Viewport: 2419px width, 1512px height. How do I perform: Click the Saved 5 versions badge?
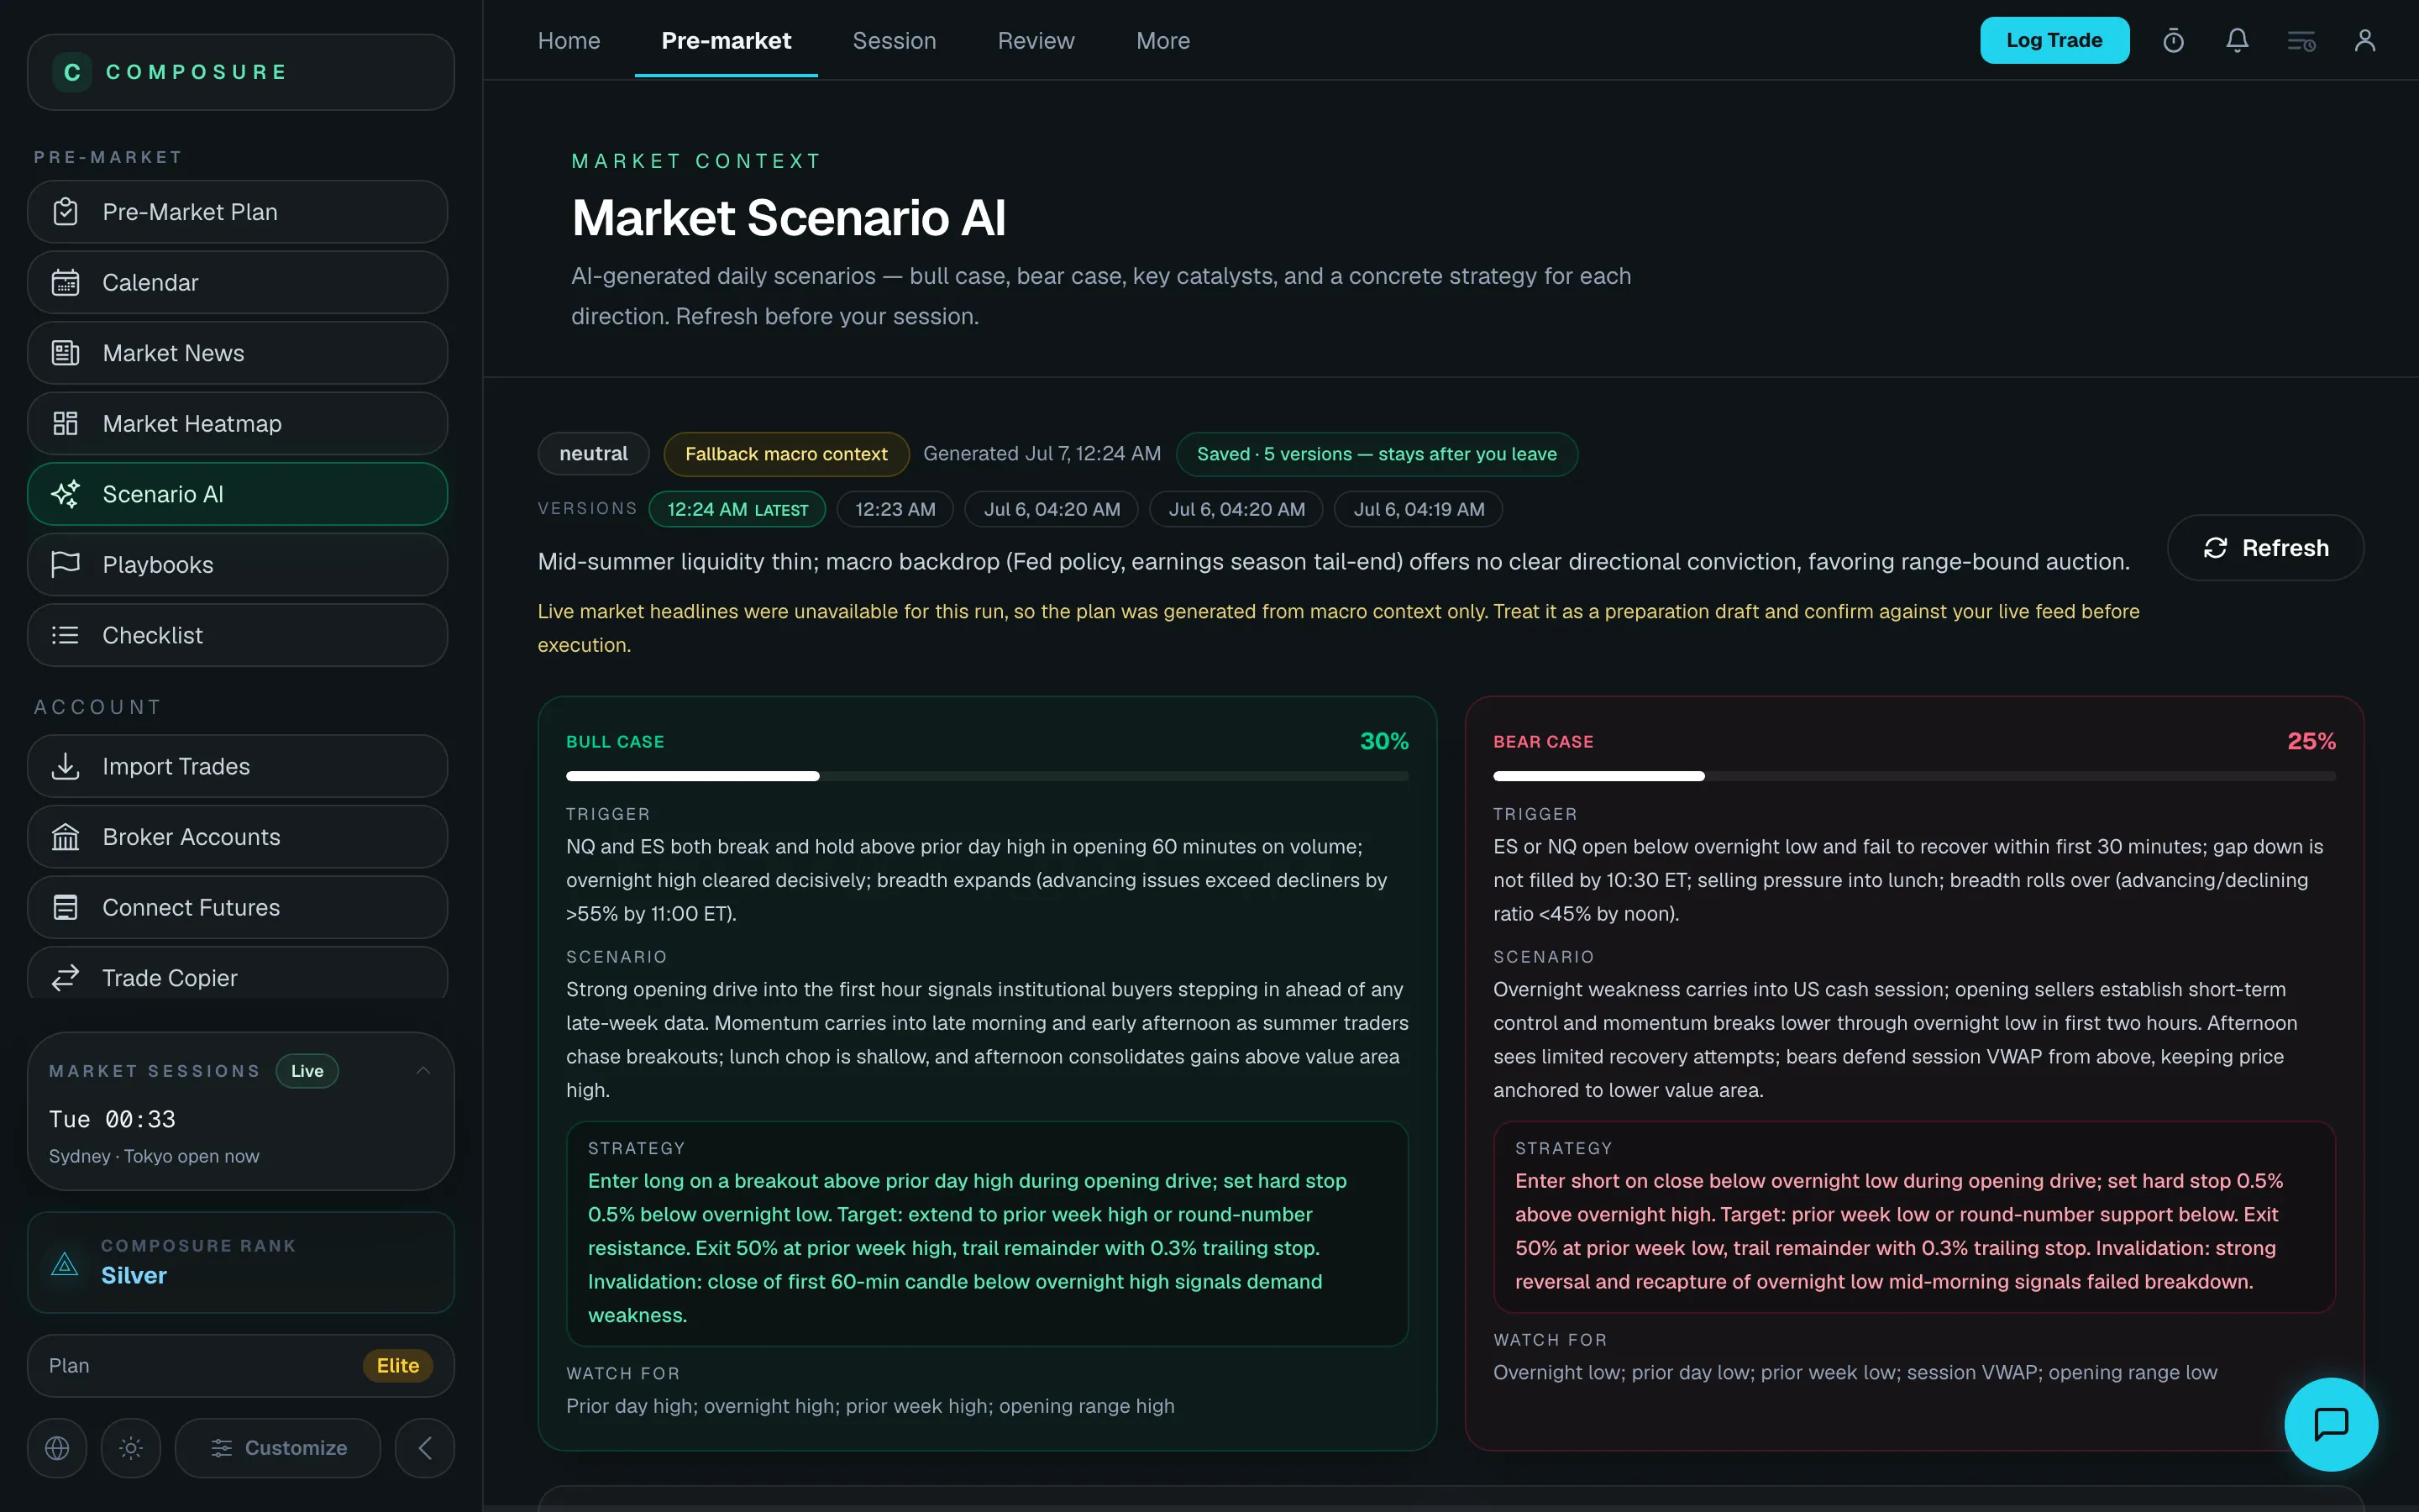click(x=1377, y=454)
